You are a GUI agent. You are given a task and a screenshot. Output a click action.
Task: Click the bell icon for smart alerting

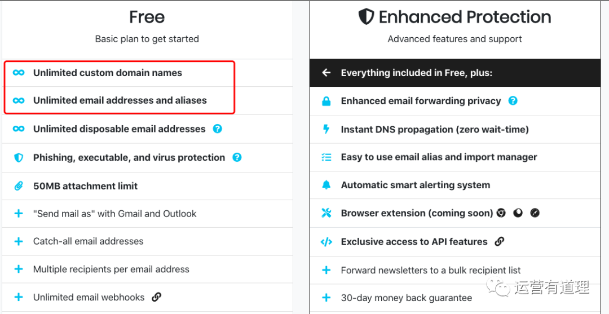click(x=326, y=185)
